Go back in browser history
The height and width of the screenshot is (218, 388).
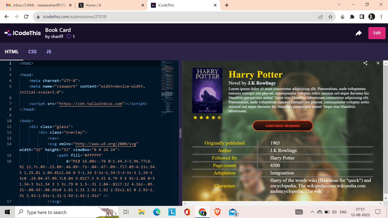(6, 17)
